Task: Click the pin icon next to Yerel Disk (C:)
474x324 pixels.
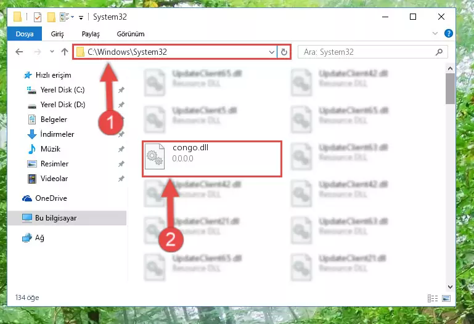Action: tap(121, 90)
